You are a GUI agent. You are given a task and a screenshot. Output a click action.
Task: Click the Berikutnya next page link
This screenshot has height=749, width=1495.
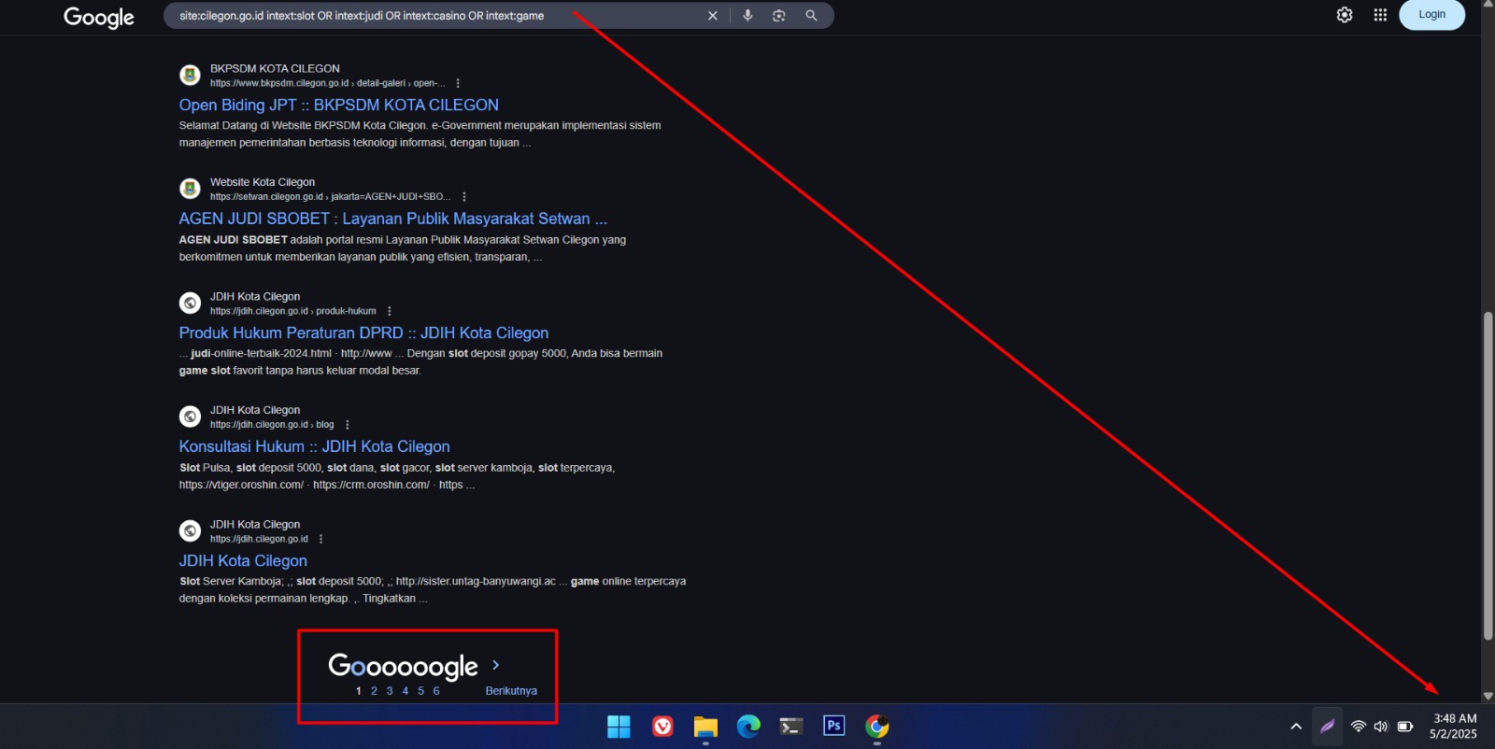point(511,691)
